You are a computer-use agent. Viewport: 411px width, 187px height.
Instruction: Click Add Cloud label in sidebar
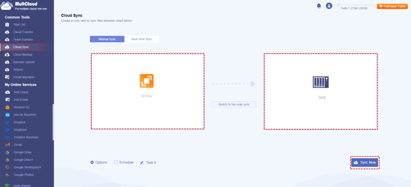21,92
